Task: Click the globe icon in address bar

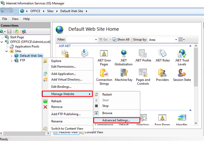Action: 22,11
